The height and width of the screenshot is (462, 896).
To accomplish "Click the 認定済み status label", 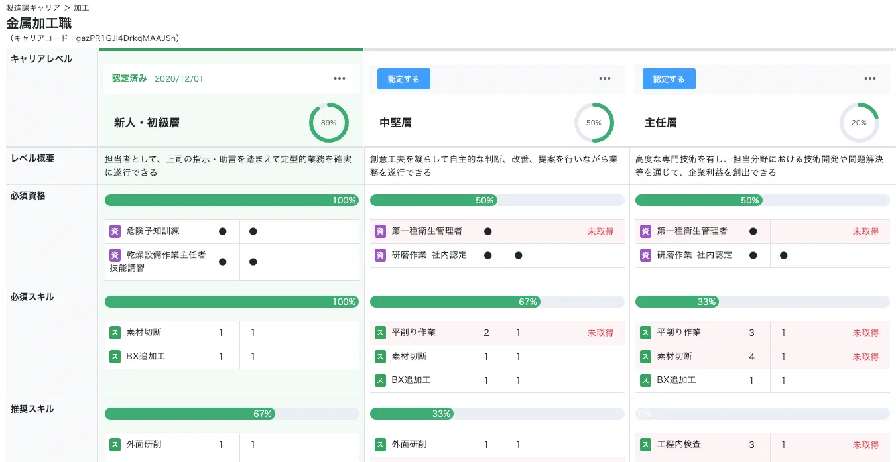I will coord(129,79).
